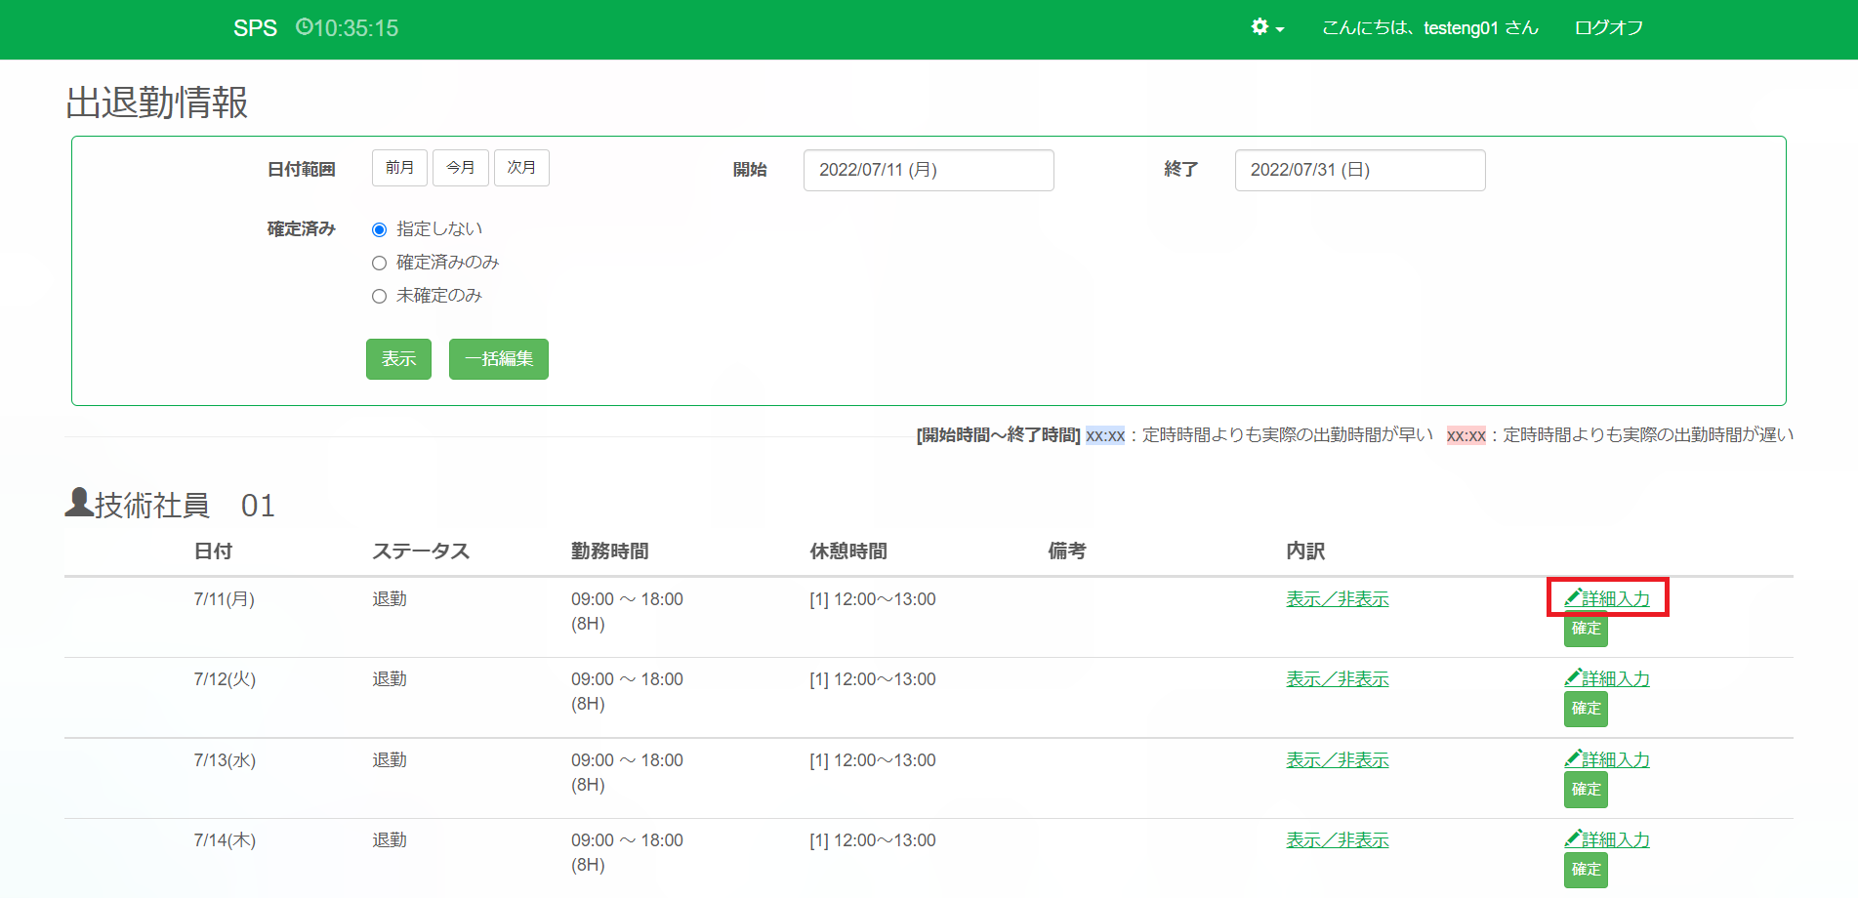This screenshot has height=898, width=1858.
Task: Click the SPS brand link
Action: pyautogui.click(x=255, y=28)
